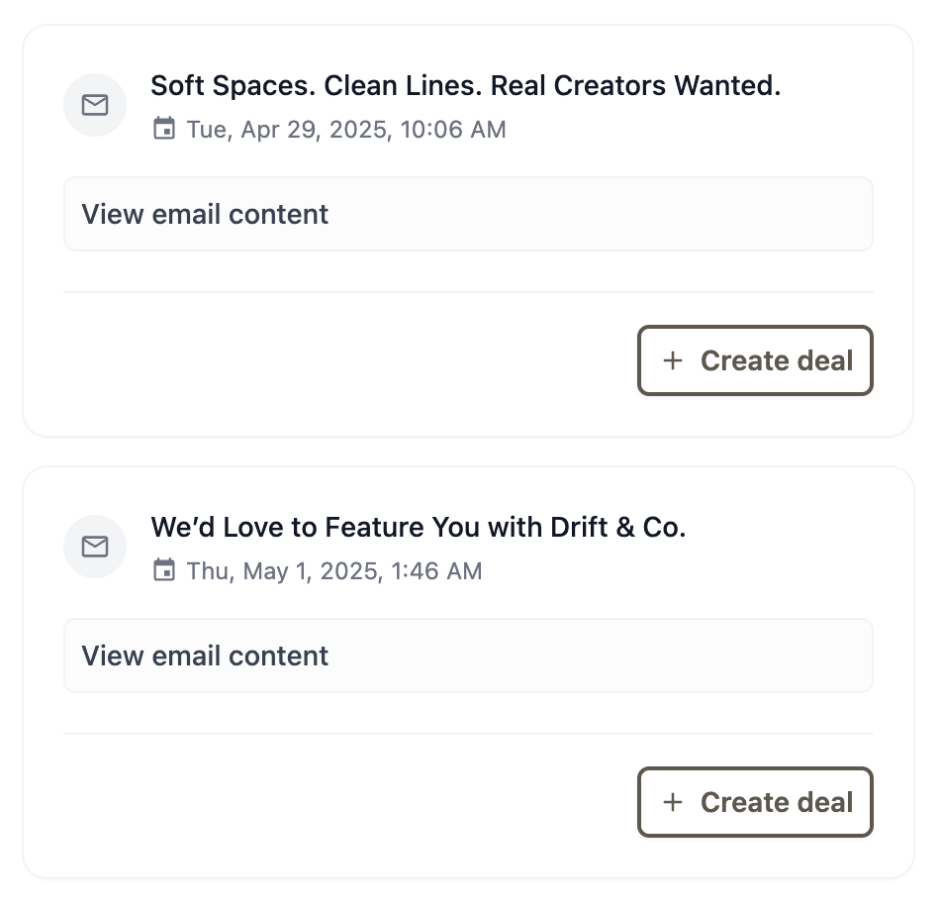Click the calendar icon next to May 1 date
The height and width of the screenshot is (909, 940).
[164, 570]
